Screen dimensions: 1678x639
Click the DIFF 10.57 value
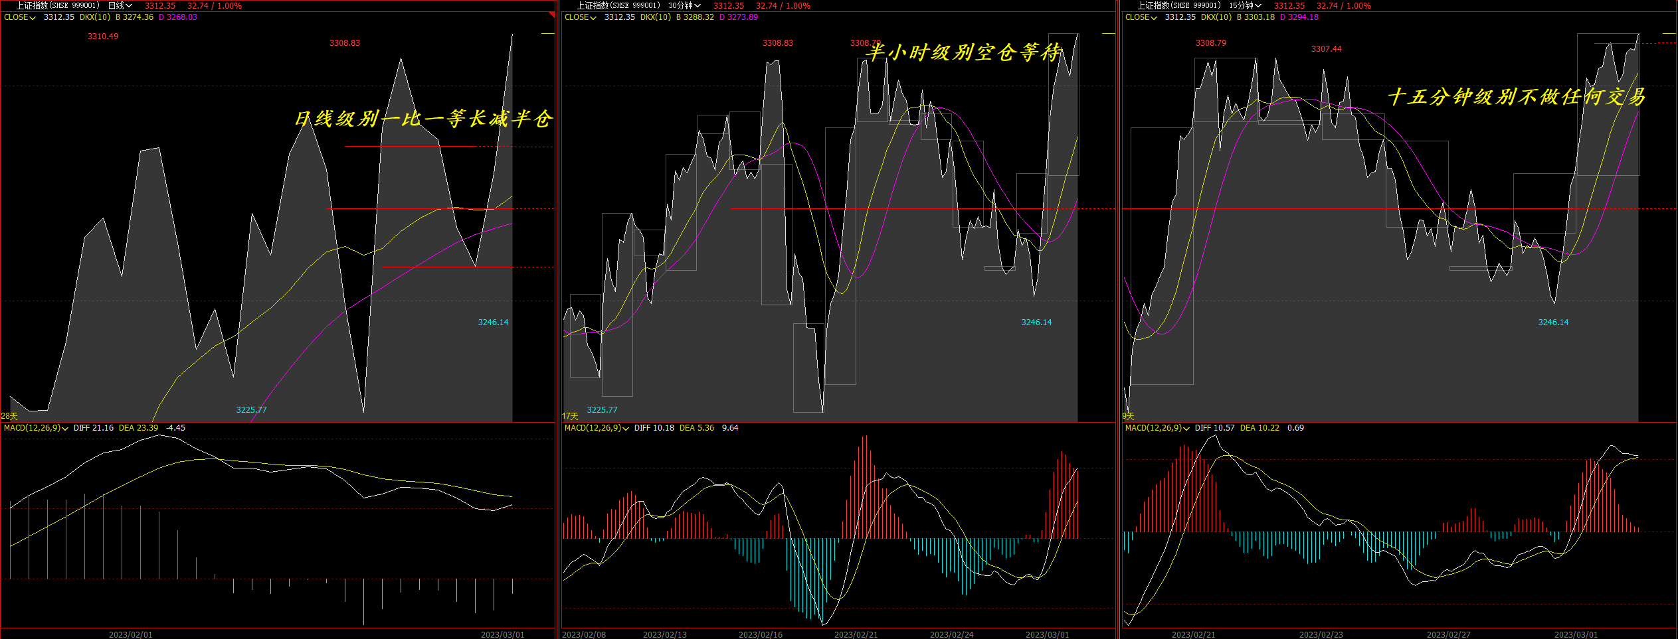(x=1215, y=428)
